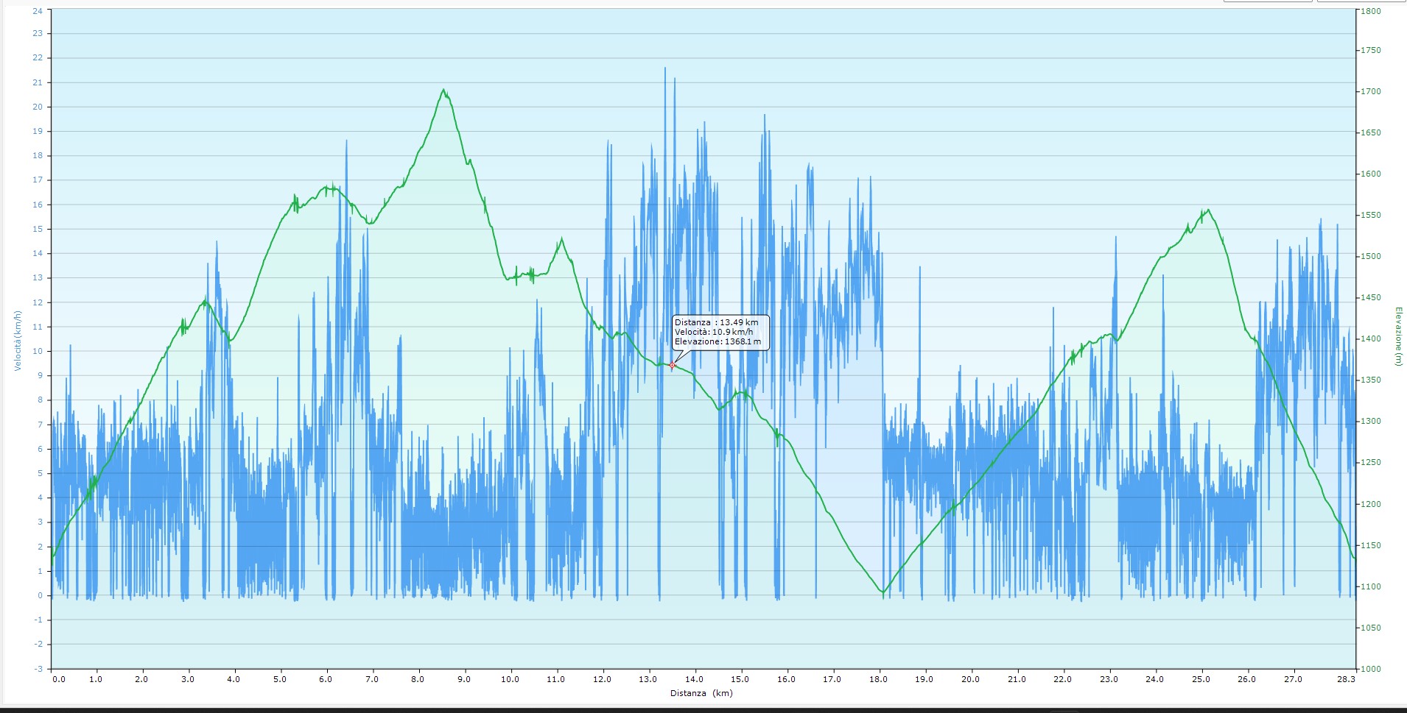The height and width of the screenshot is (713, 1407).
Task: Click the 1800 label on the elevation axis
Action: click(1371, 11)
